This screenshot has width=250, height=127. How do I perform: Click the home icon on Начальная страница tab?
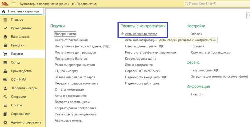[4, 11]
